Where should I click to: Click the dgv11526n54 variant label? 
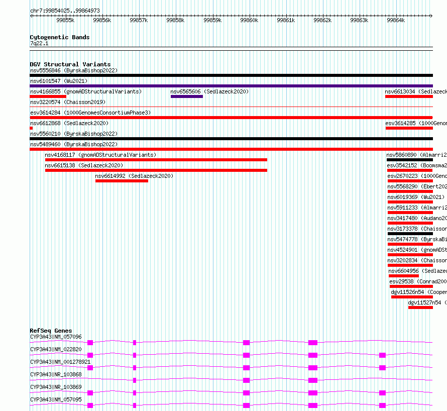[407, 292]
